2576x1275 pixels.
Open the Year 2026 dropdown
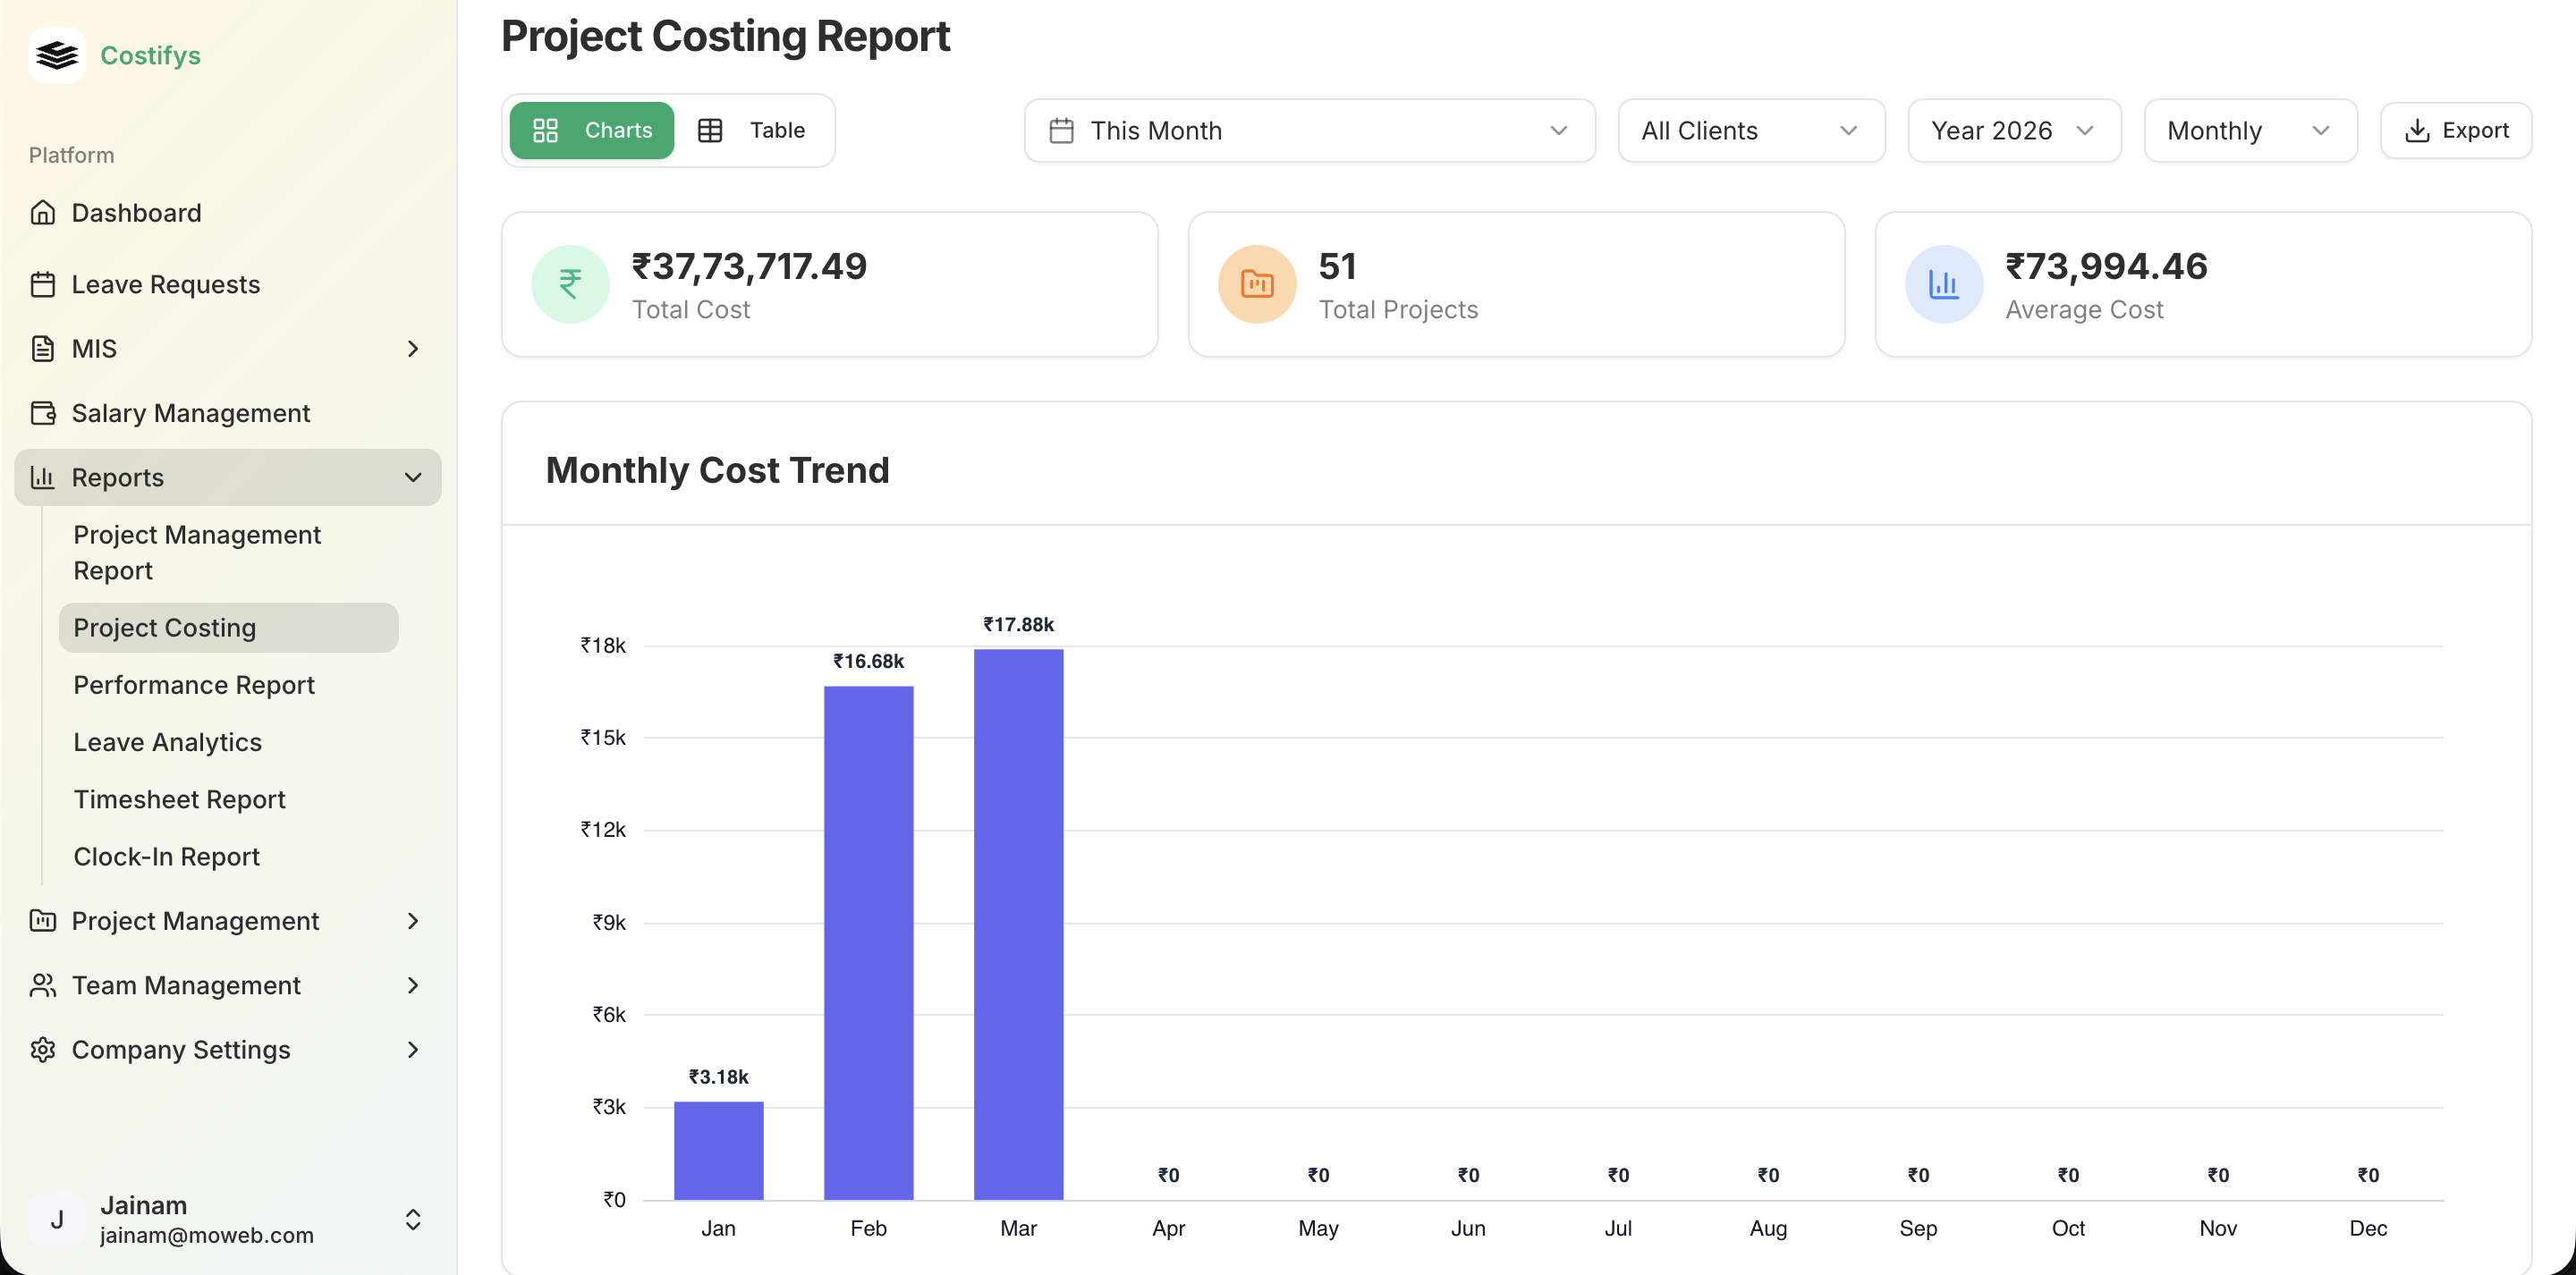pyautogui.click(x=2013, y=130)
